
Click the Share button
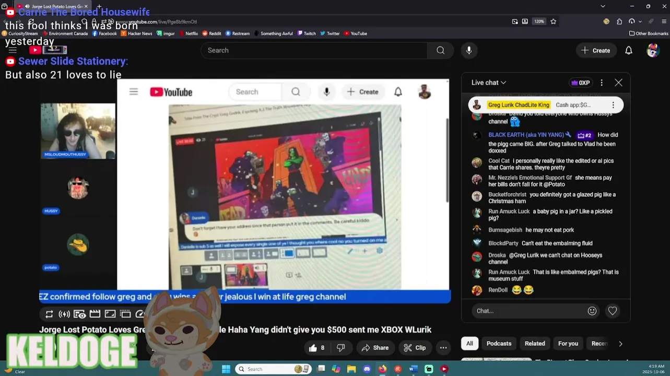pos(375,348)
